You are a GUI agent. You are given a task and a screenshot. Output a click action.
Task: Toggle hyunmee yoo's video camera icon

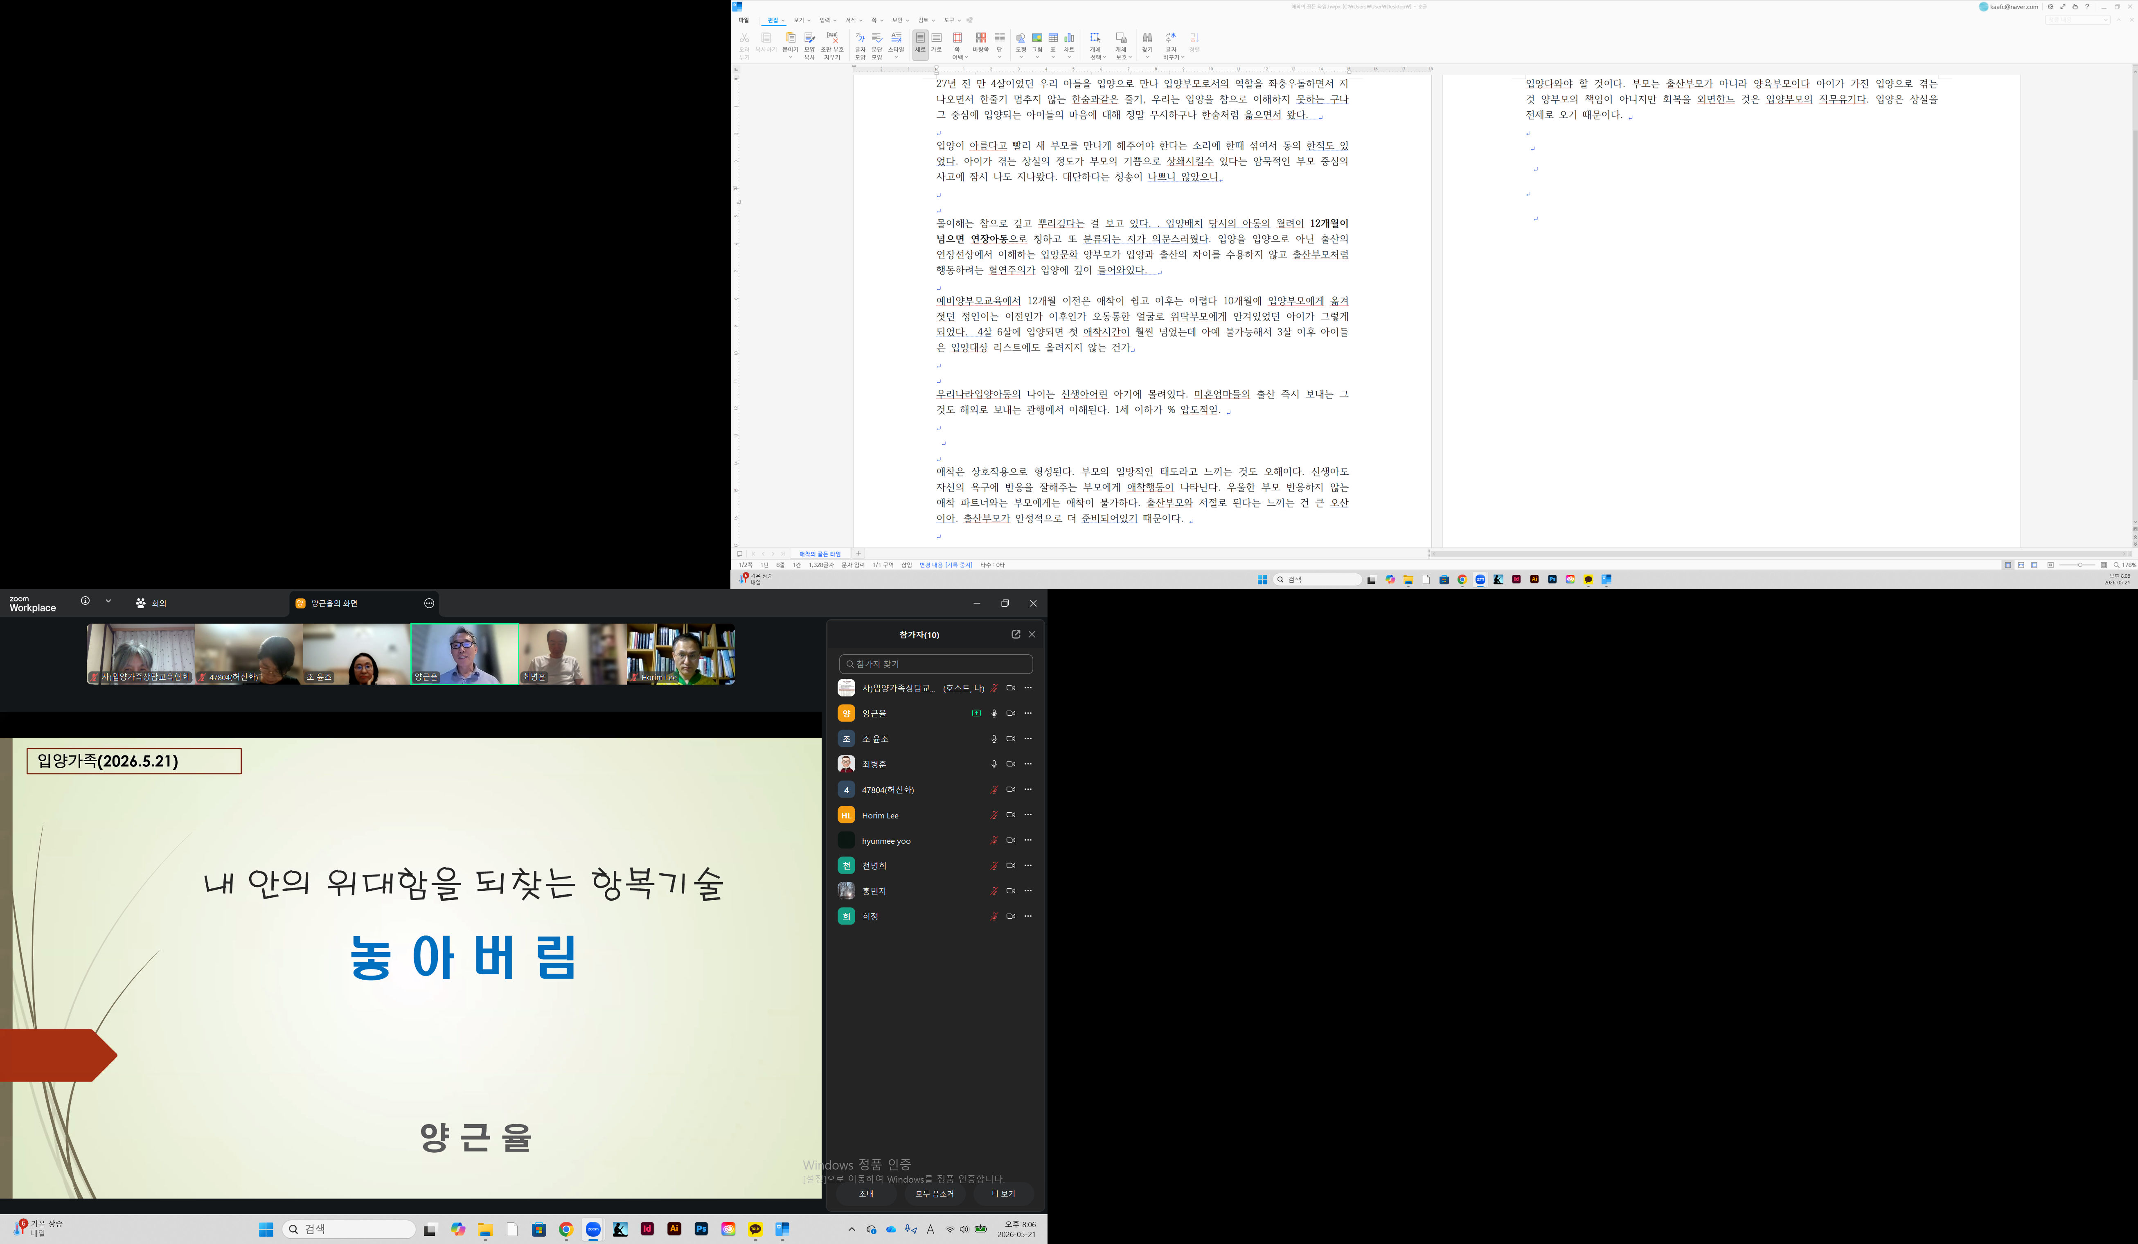(x=1010, y=840)
